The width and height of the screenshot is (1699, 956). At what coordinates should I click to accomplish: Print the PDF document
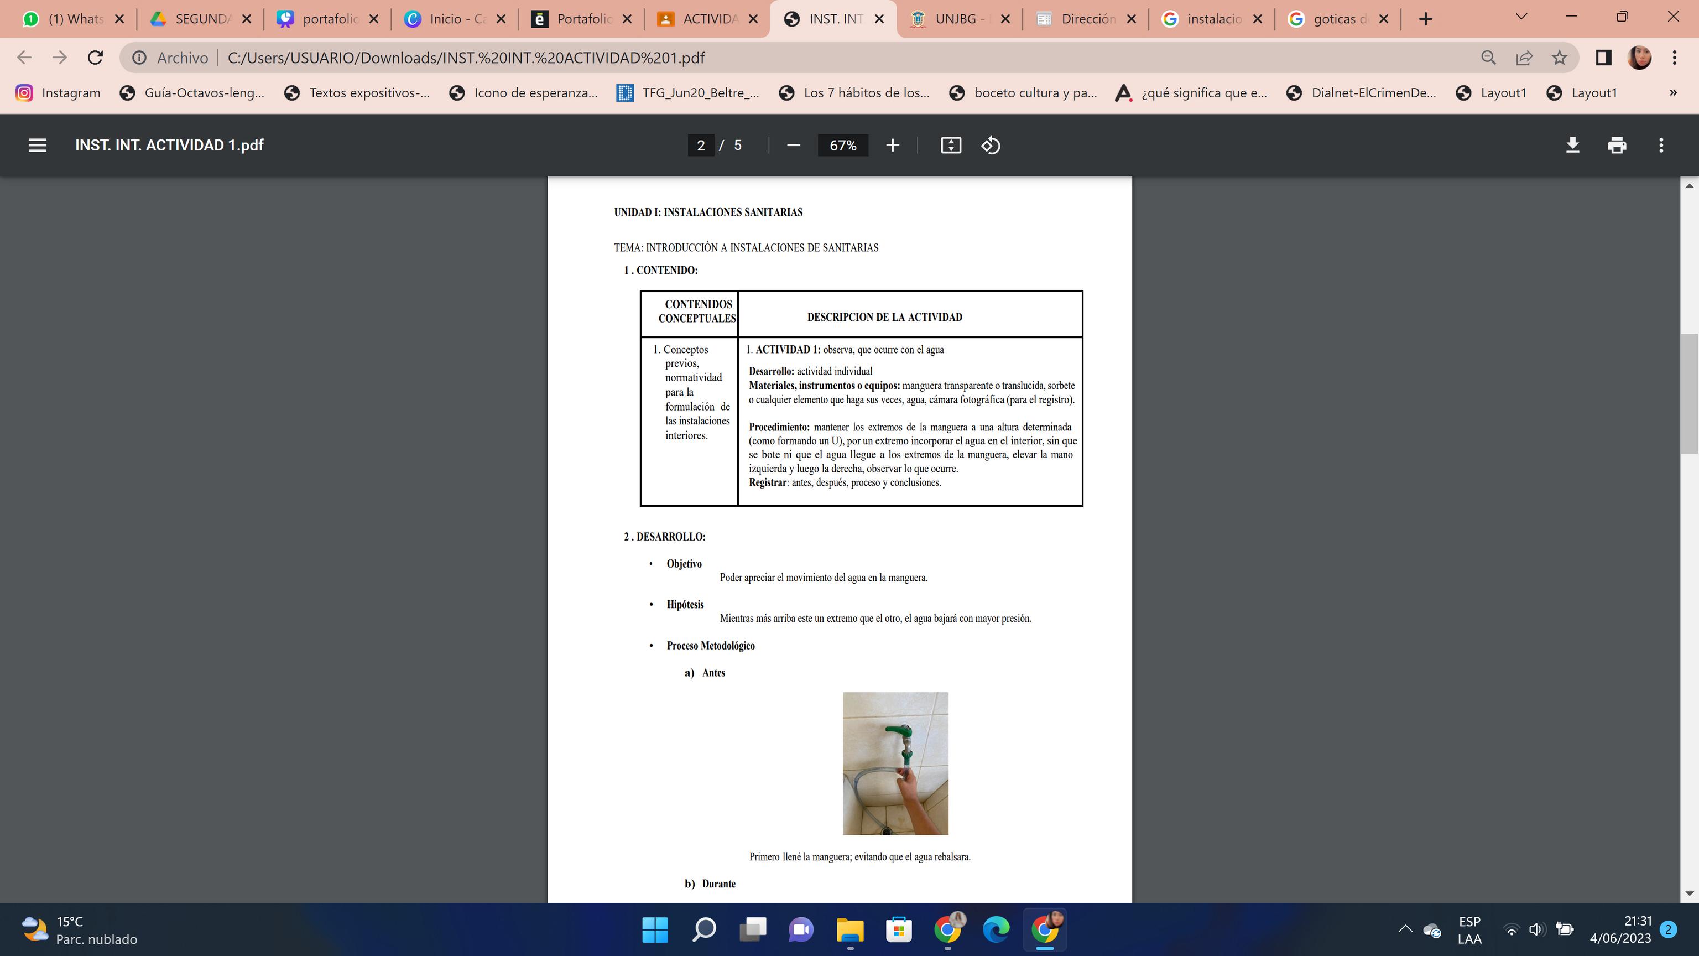click(x=1617, y=145)
